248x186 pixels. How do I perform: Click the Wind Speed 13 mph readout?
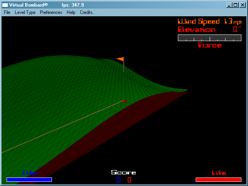(210, 21)
